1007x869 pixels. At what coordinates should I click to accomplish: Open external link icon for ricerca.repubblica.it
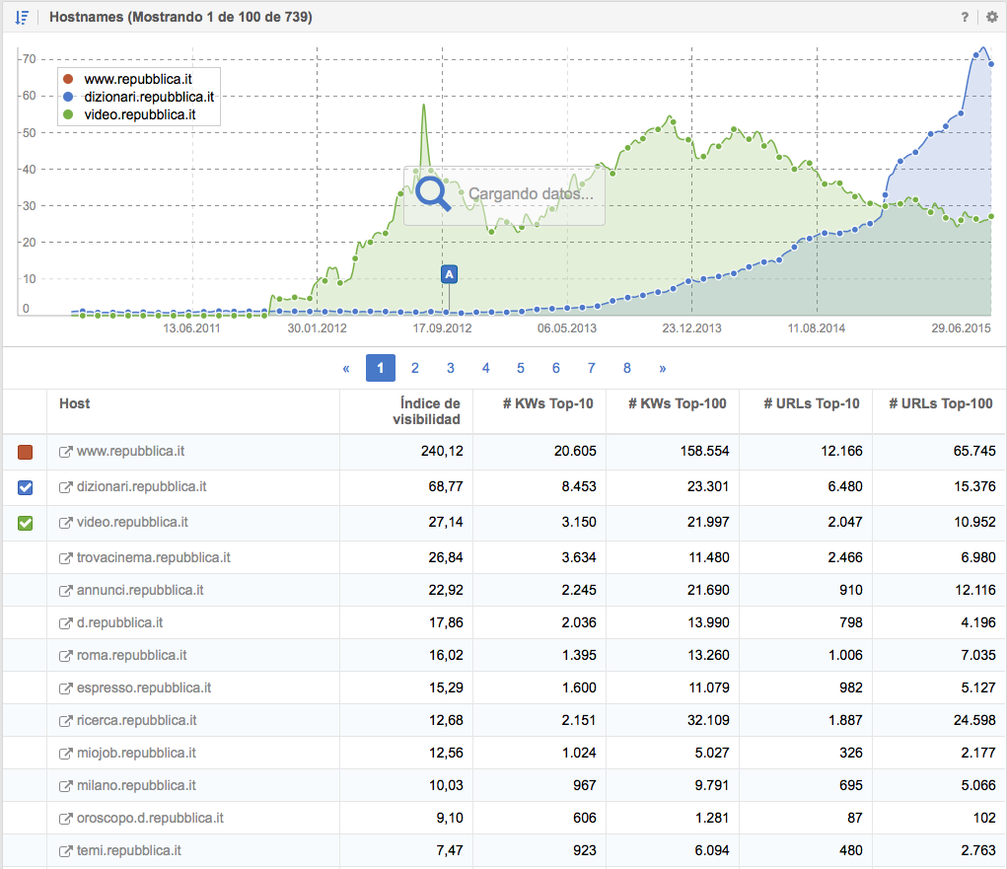[x=66, y=721]
